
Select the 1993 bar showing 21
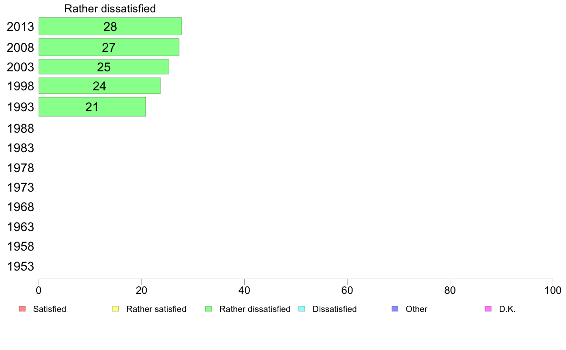(x=92, y=107)
